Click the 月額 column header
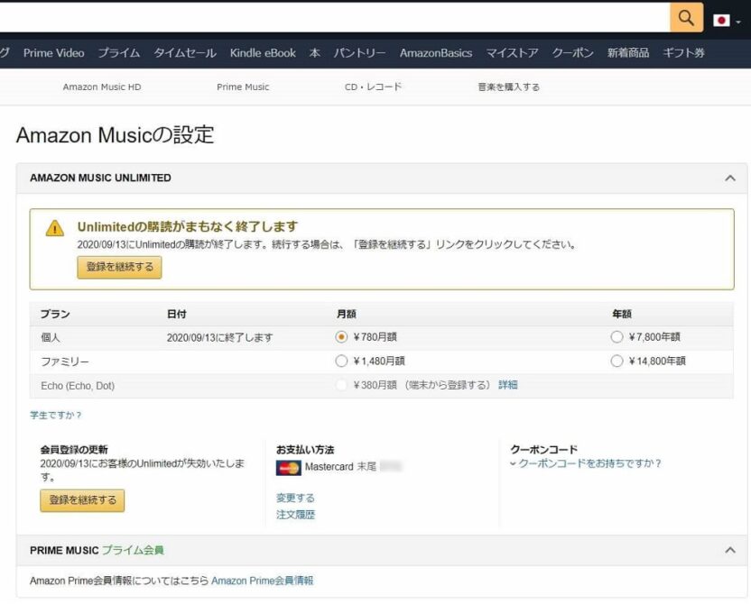 pyautogui.click(x=346, y=314)
